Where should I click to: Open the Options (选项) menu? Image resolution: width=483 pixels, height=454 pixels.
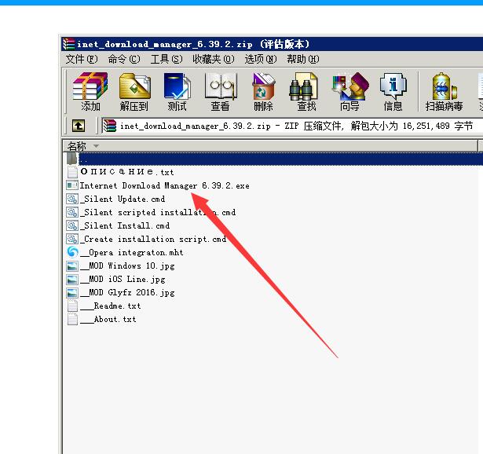[260, 59]
